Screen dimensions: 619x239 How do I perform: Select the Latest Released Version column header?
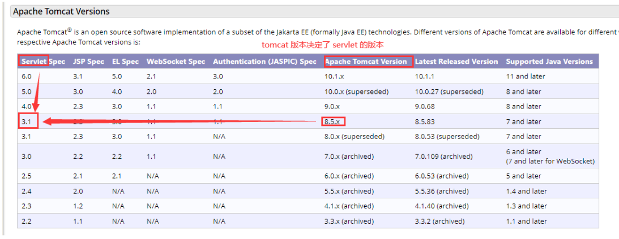[456, 62]
